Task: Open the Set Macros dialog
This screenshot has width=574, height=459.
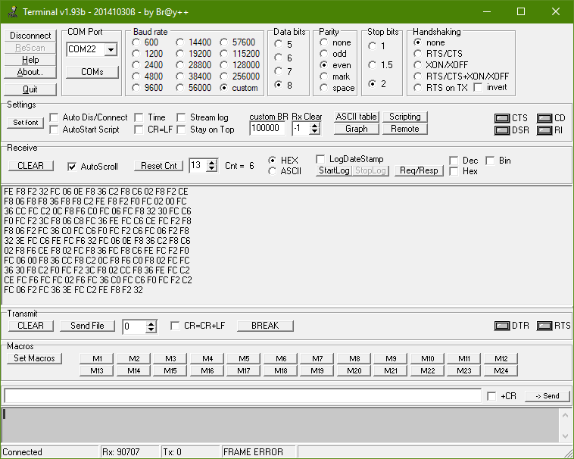Action: [34, 358]
